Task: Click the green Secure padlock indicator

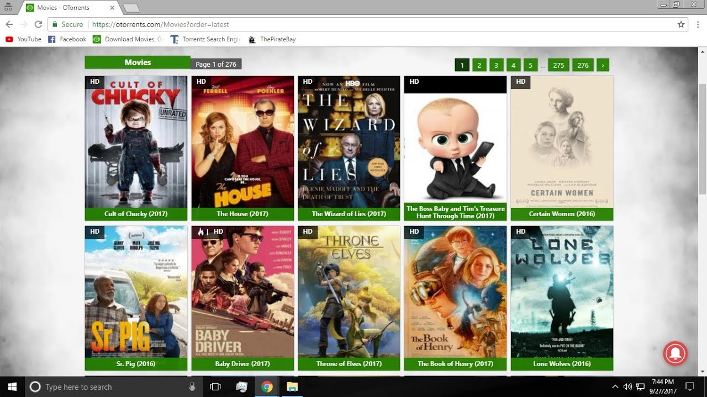Action: click(x=67, y=24)
